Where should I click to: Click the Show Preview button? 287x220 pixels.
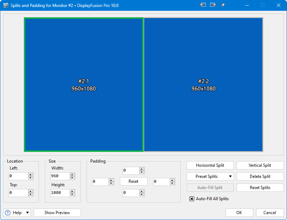coord(57,213)
